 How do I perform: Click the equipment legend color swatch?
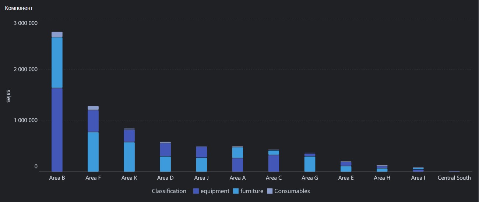point(196,191)
